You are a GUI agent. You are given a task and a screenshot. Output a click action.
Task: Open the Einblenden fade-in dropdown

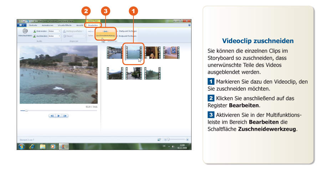click(x=55, y=31)
